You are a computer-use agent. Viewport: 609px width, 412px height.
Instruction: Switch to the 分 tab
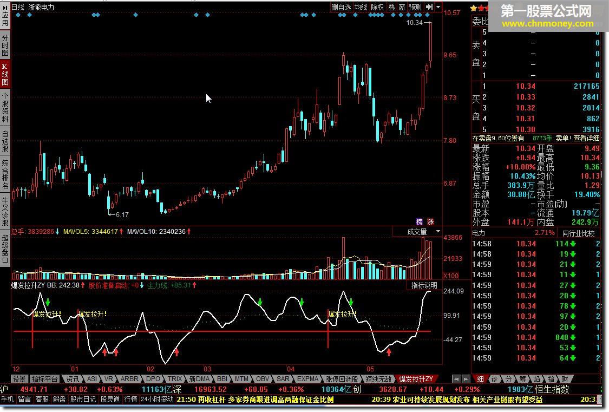pos(508,379)
